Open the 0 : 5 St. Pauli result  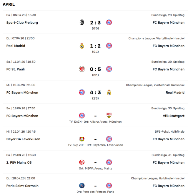[x=95, y=69]
